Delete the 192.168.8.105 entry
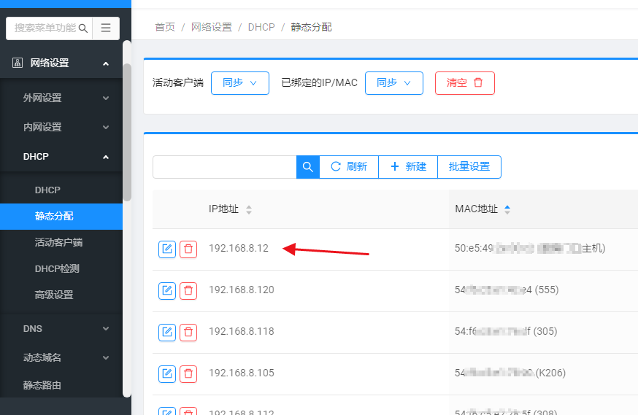The image size is (638, 415). [x=188, y=373]
